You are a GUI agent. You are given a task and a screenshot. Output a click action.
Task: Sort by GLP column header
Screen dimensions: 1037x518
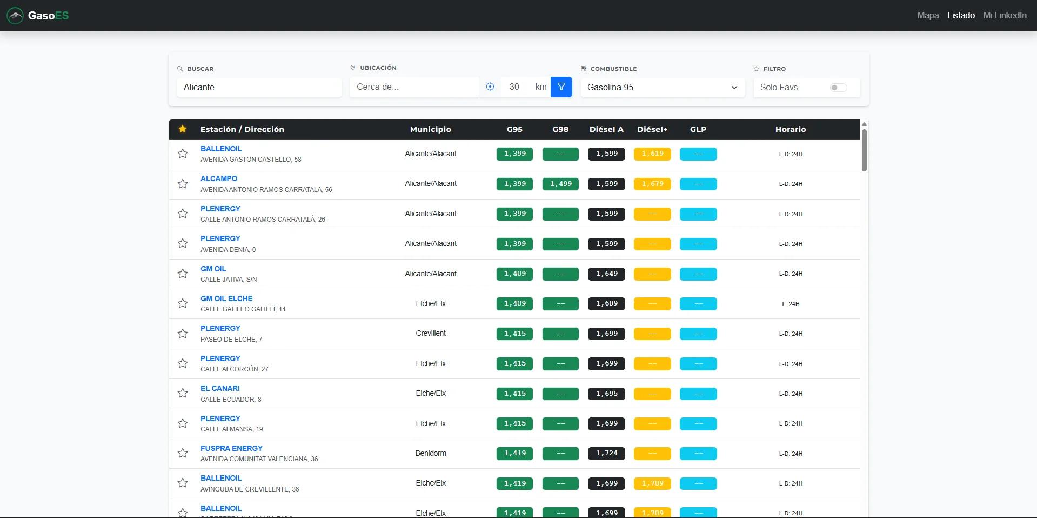point(698,129)
